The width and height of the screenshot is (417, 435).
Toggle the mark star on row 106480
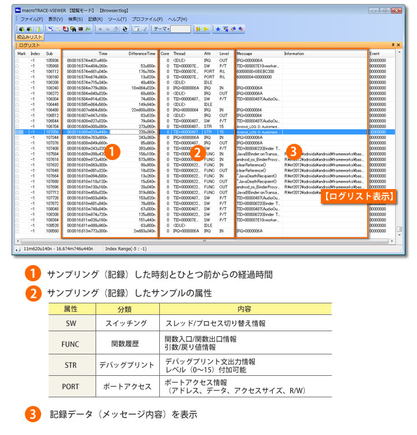tap(18, 110)
